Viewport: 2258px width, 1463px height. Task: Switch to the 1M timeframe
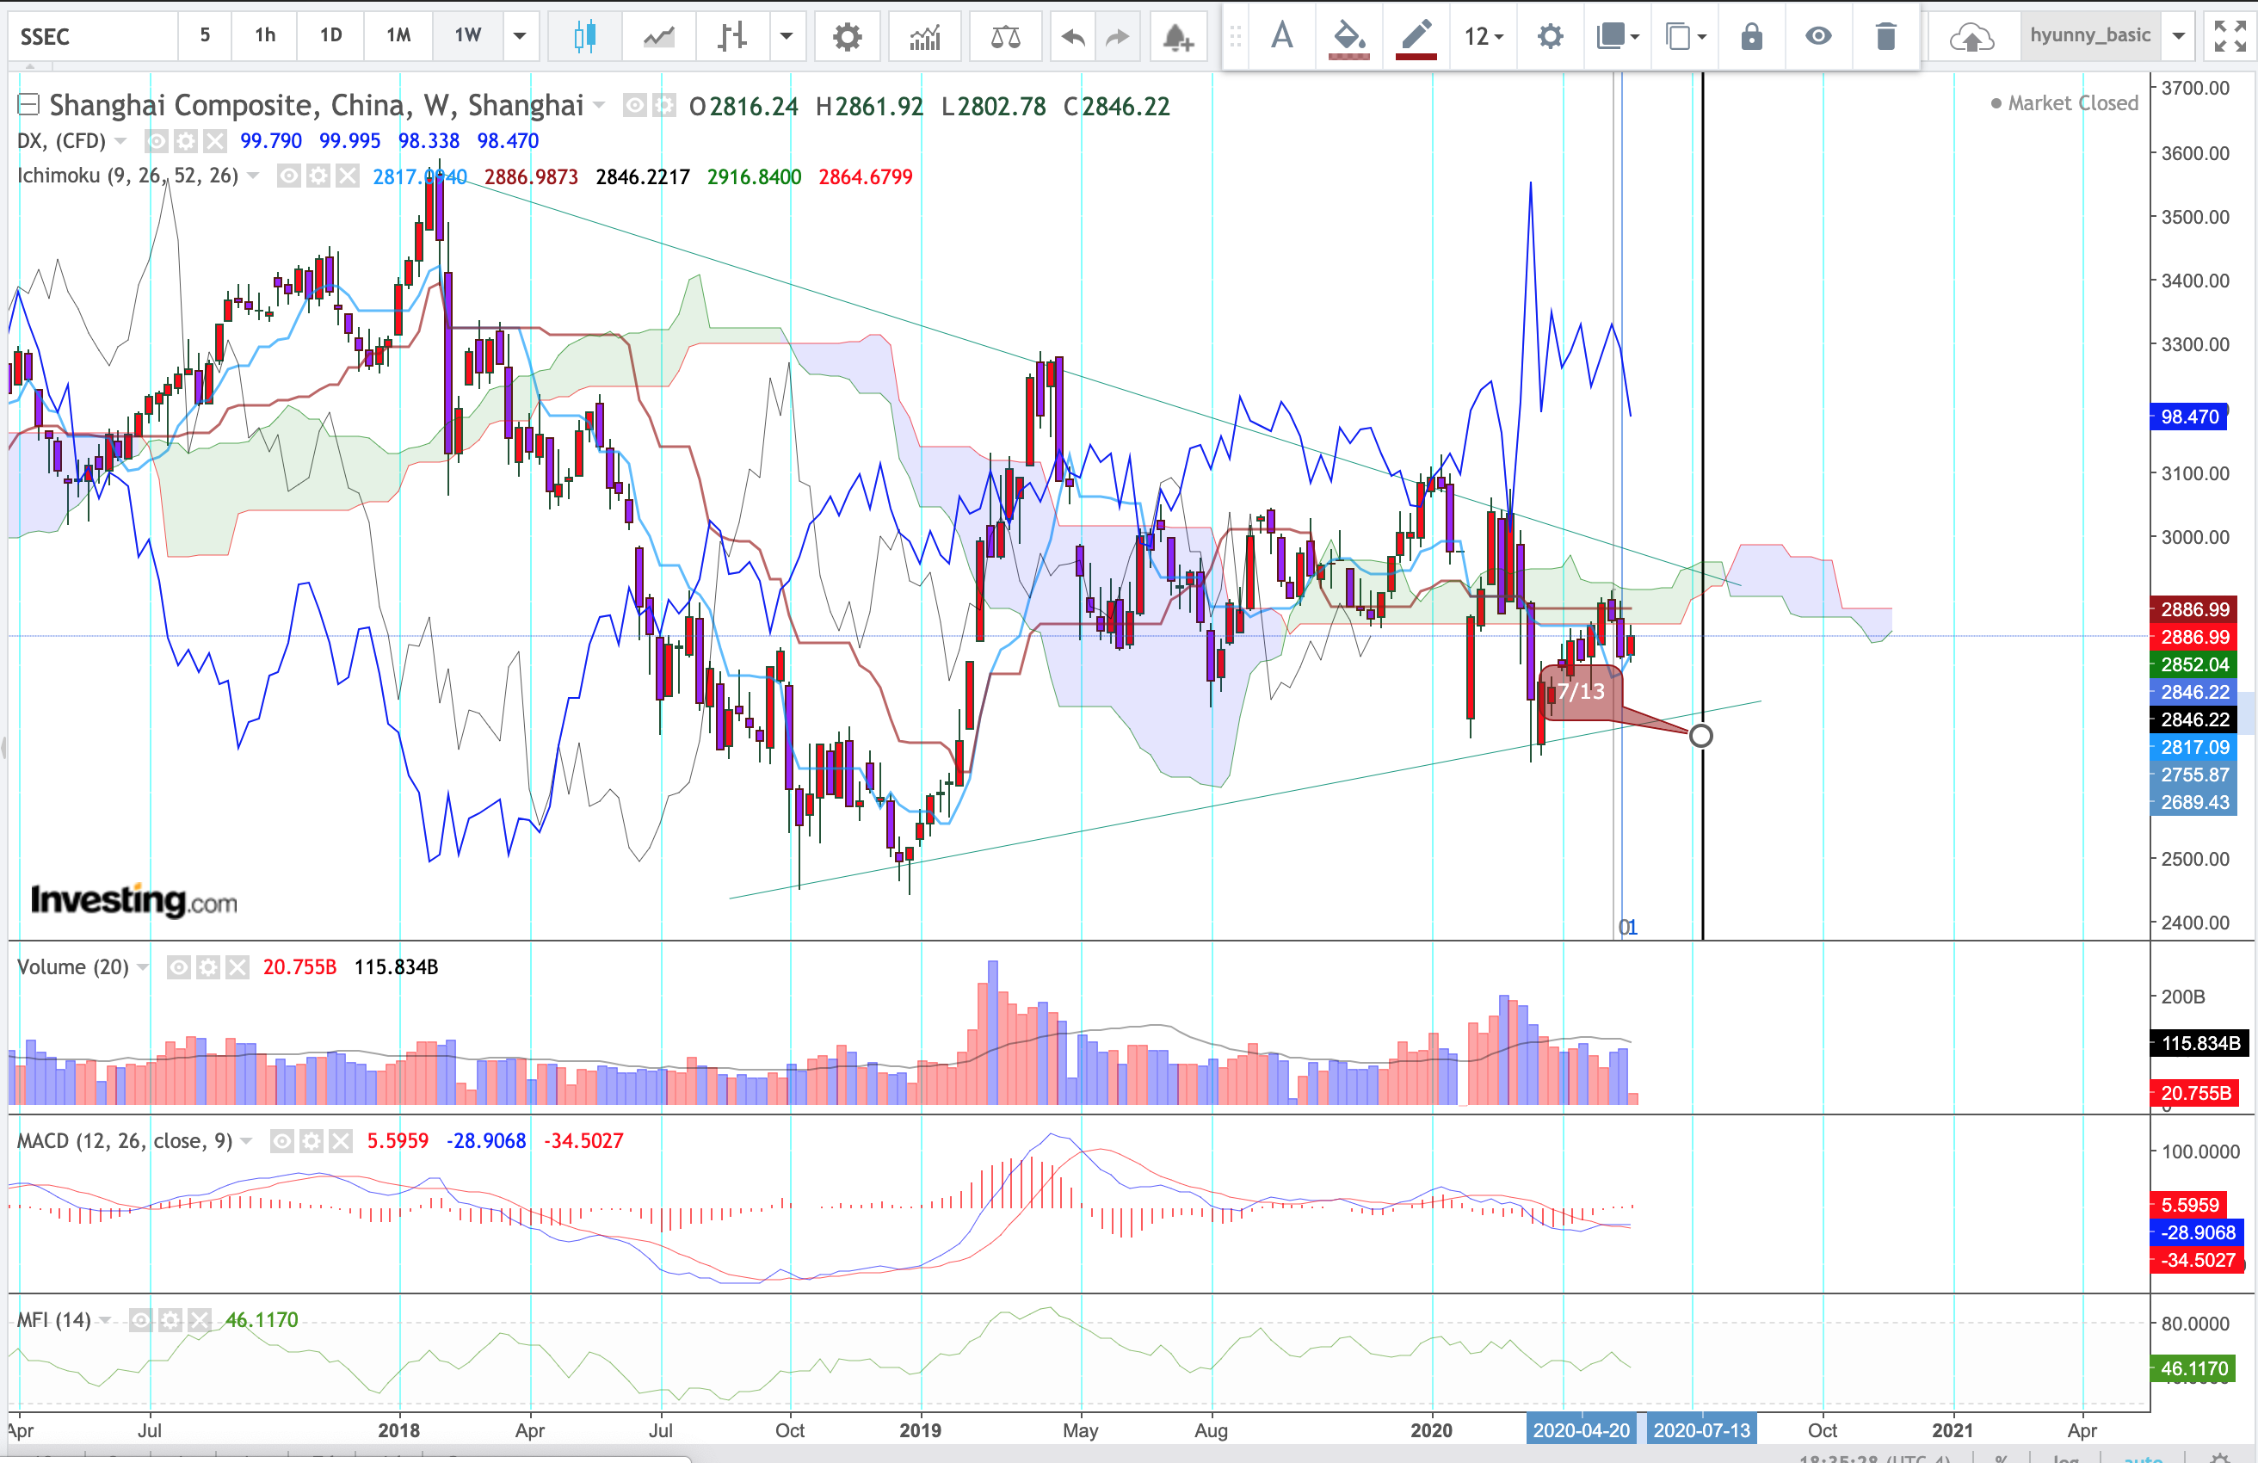tap(398, 37)
